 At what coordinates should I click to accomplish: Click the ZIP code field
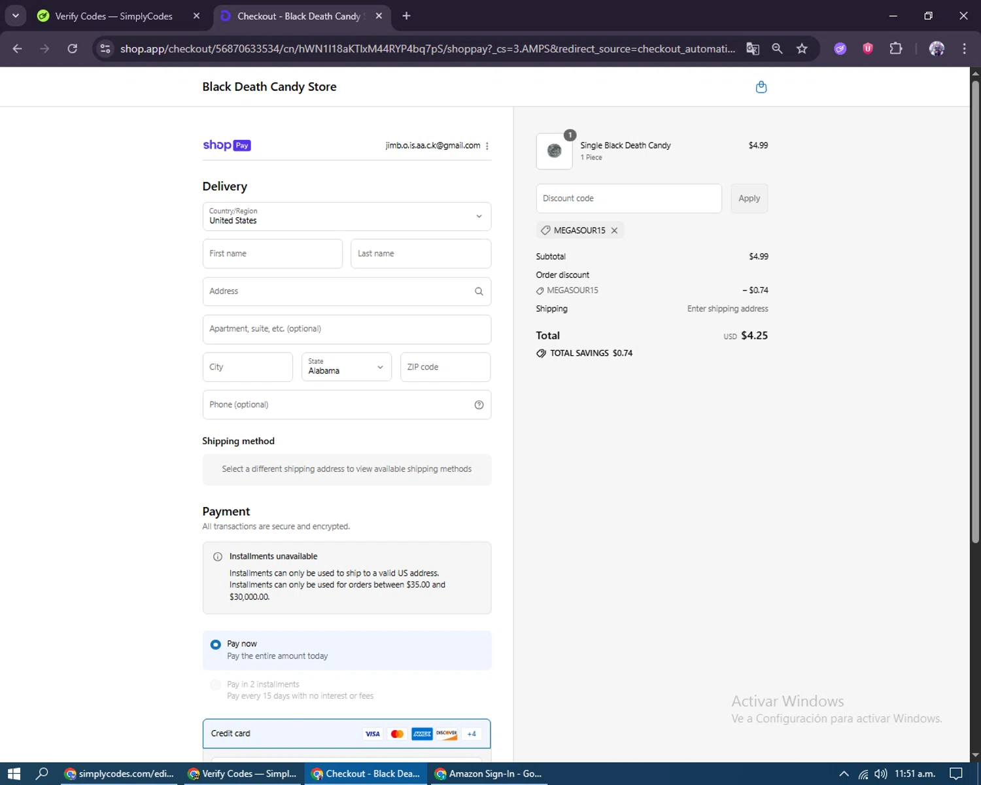pyautogui.click(x=445, y=367)
